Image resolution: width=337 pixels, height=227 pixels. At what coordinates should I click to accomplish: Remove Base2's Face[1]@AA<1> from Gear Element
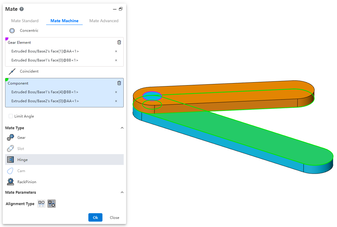116,51
